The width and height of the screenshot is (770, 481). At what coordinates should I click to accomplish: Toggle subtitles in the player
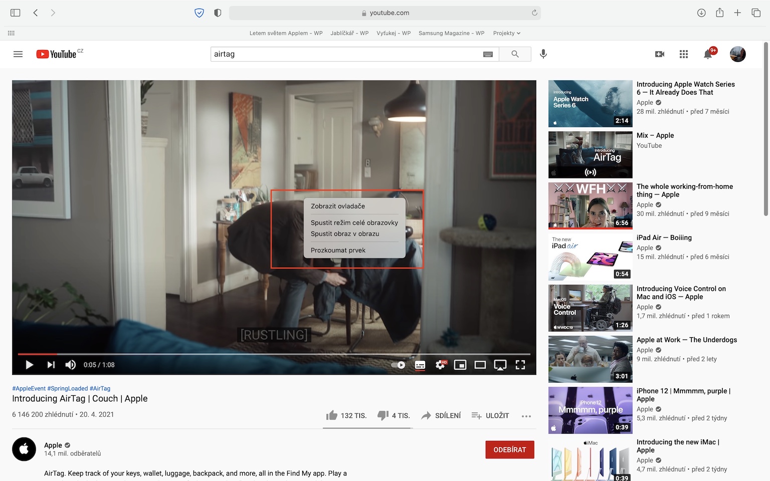pos(420,365)
